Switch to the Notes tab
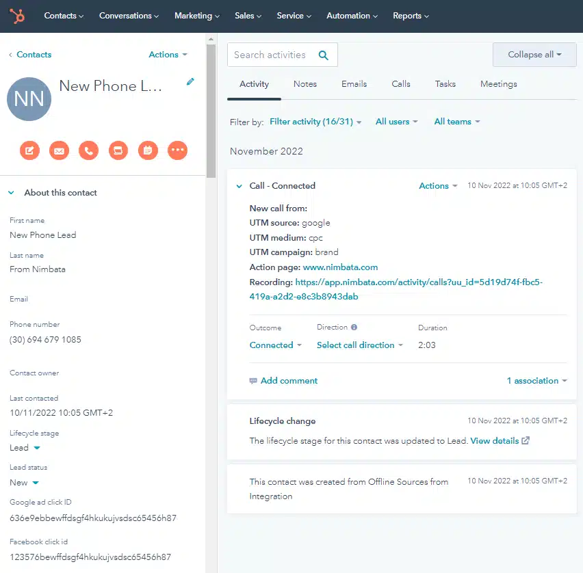Image resolution: width=583 pixels, height=573 pixels. 305,84
